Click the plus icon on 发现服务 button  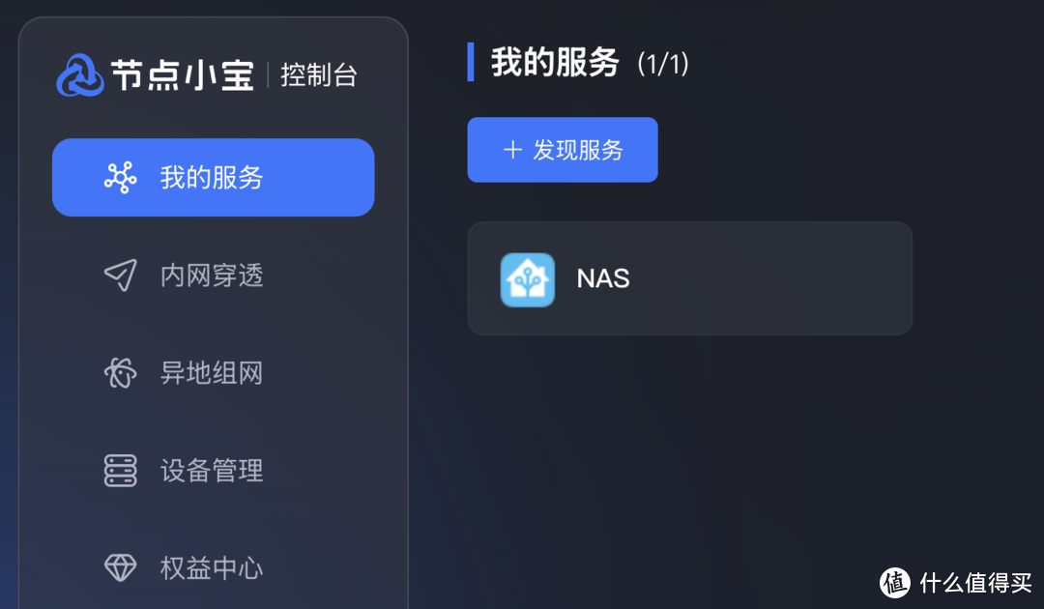(512, 150)
